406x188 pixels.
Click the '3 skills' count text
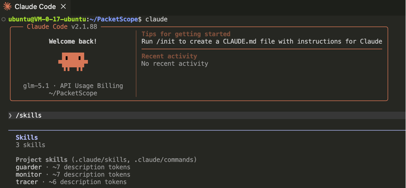(x=30, y=145)
